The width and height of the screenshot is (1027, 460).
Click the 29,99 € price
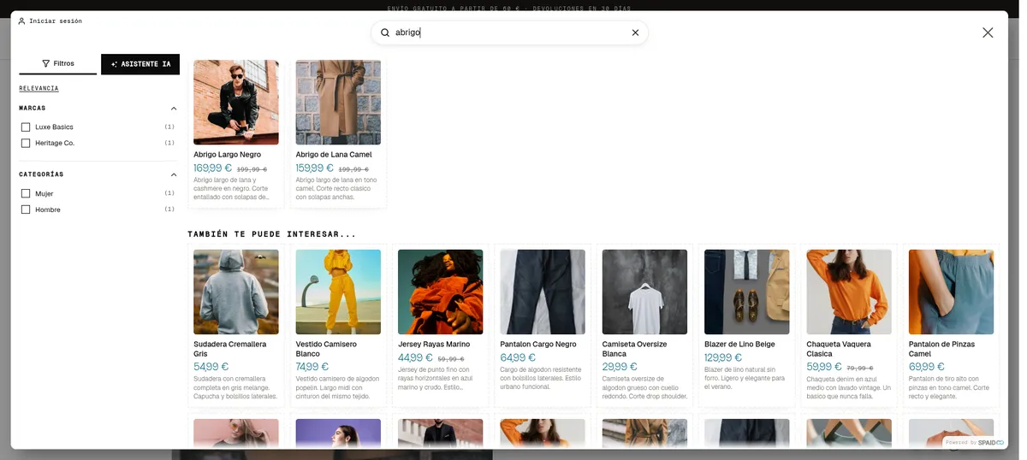coord(620,367)
